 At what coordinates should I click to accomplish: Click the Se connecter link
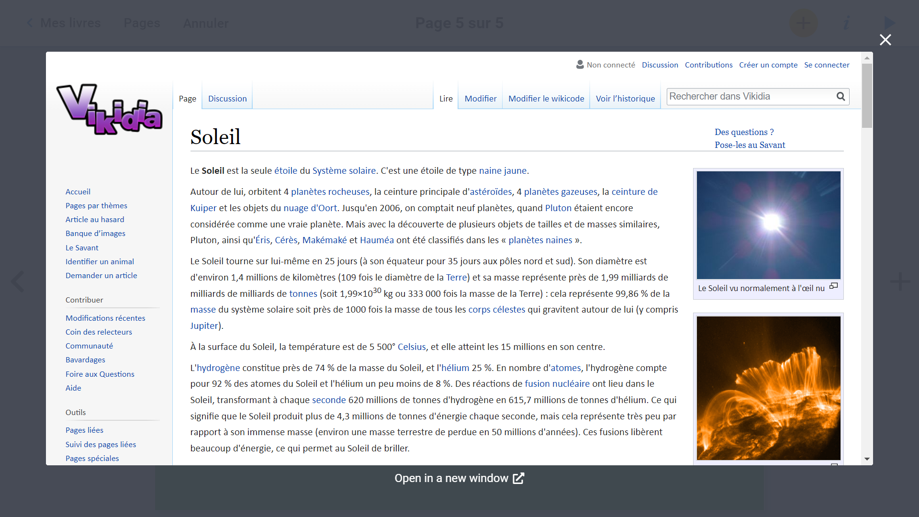(x=827, y=65)
